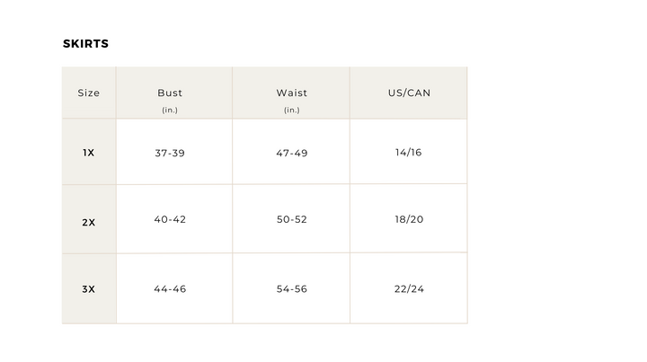The image size is (647, 362).
Task: Click the 44-46 bust measurement cell
Action: coord(170,289)
